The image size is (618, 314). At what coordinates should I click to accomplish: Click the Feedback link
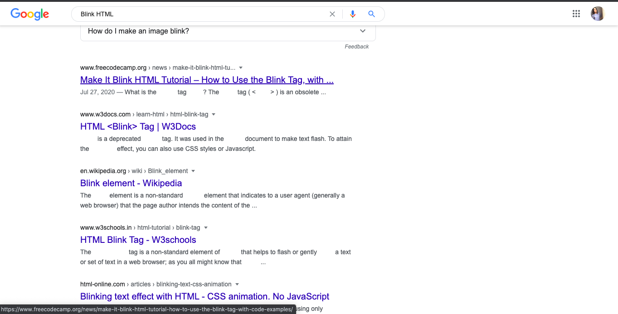tap(356, 47)
